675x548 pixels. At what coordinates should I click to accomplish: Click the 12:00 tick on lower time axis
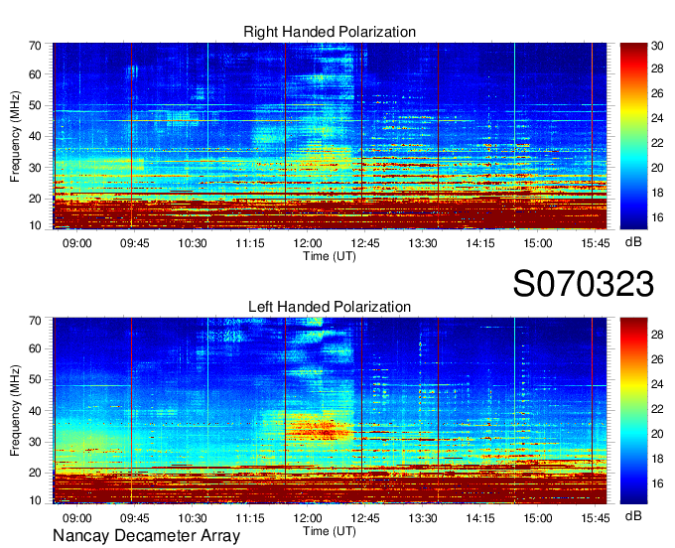click(x=308, y=518)
